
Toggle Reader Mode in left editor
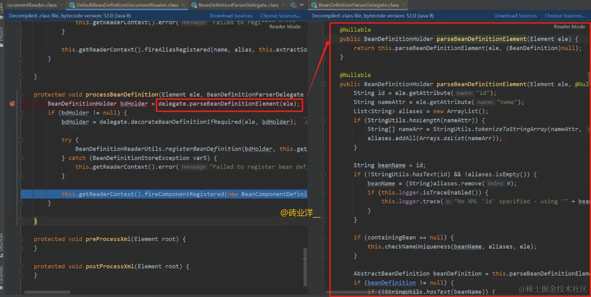point(285,27)
